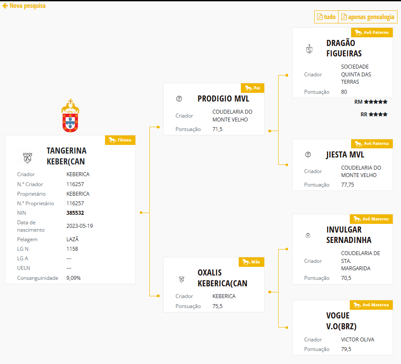Screen dimensions: 401x364
Task: Click the Jiesta MVL brand icon
Action: pos(308,154)
